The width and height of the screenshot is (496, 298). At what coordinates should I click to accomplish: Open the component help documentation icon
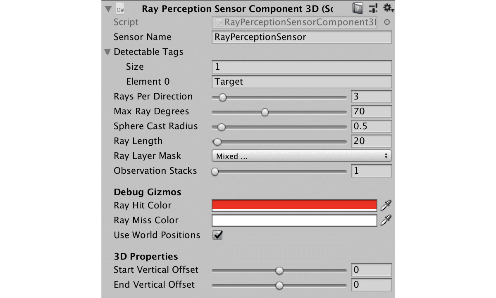coord(357,8)
